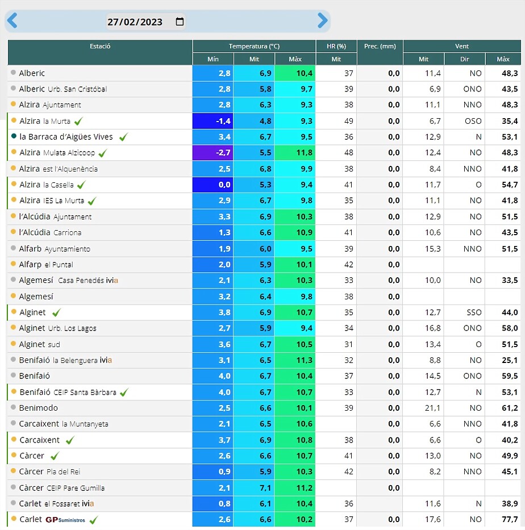Click gray dot beside Carlet el Fossaret
Screen dimensions: 525x530
pyautogui.click(x=13, y=503)
